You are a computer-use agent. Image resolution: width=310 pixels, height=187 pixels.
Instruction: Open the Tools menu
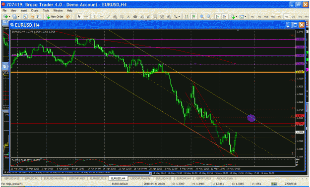pyautogui.click(x=46, y=11)
